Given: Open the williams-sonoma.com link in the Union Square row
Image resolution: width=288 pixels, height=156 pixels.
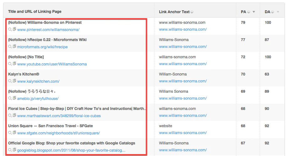Looking at the screenshot, I should coord(183,133).
